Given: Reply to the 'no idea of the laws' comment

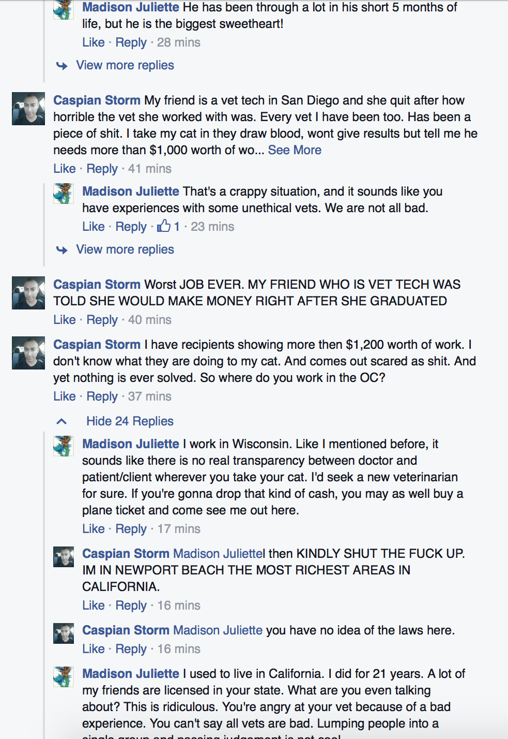Looking at the screenshot, I should [x=131, y=649].
